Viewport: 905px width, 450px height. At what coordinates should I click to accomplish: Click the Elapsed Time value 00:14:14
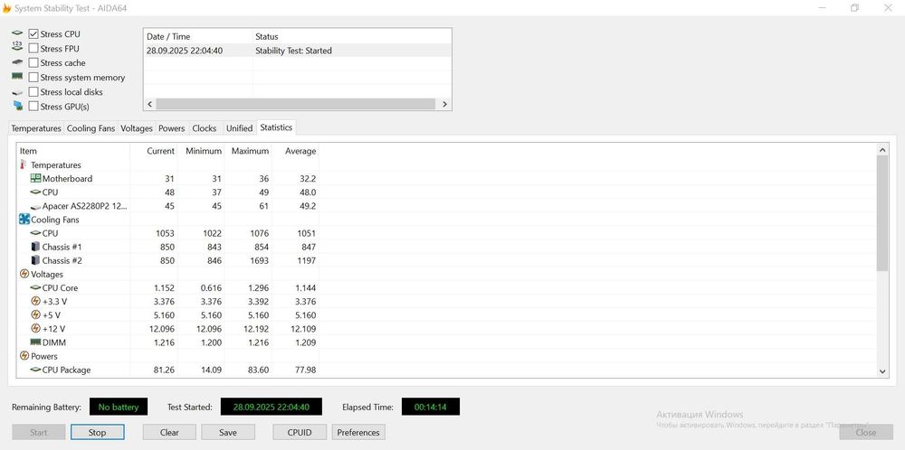tap(431, 407)
